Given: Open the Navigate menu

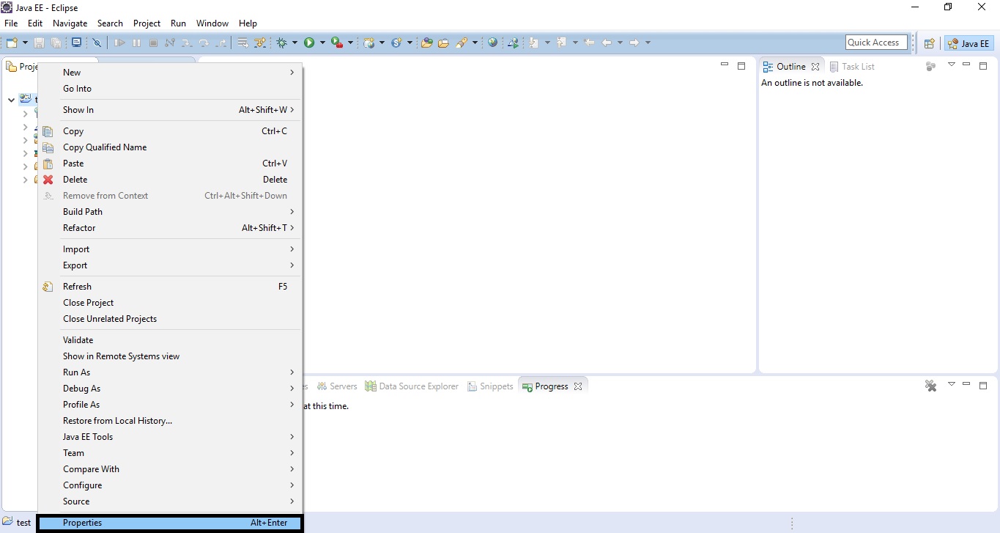Looking at the screenshot, I should pos(70,23).
